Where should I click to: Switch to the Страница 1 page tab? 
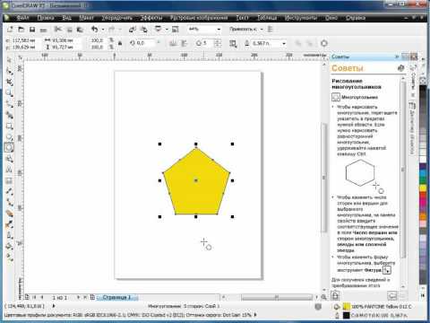(x=116, y=297)
